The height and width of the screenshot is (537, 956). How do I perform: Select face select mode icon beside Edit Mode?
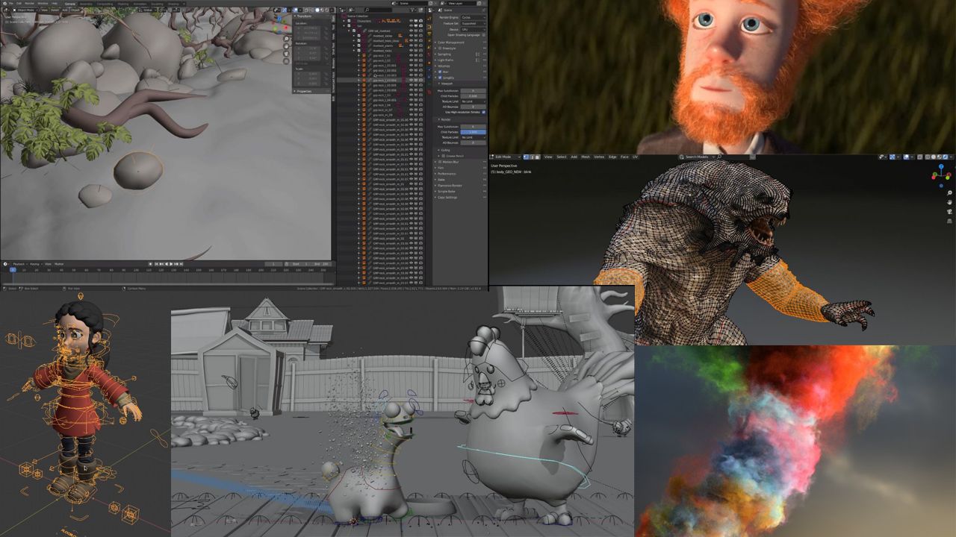pyautogui.click(x=537, y=157)
